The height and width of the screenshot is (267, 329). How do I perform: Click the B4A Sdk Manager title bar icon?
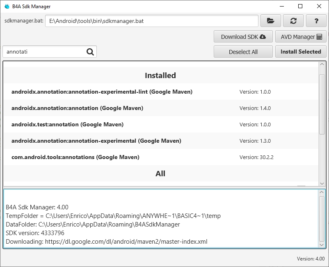coord(7,6)
